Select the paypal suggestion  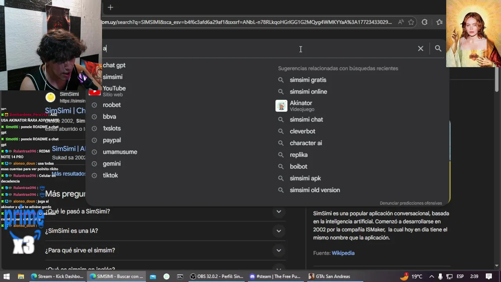coord(112,140)
